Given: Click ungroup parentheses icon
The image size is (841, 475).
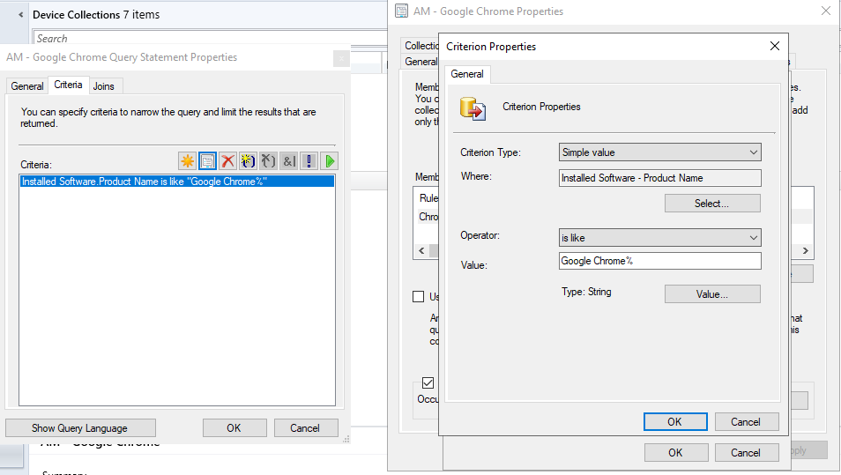Looking at the screenshot, I should click(x=268, y=161).
